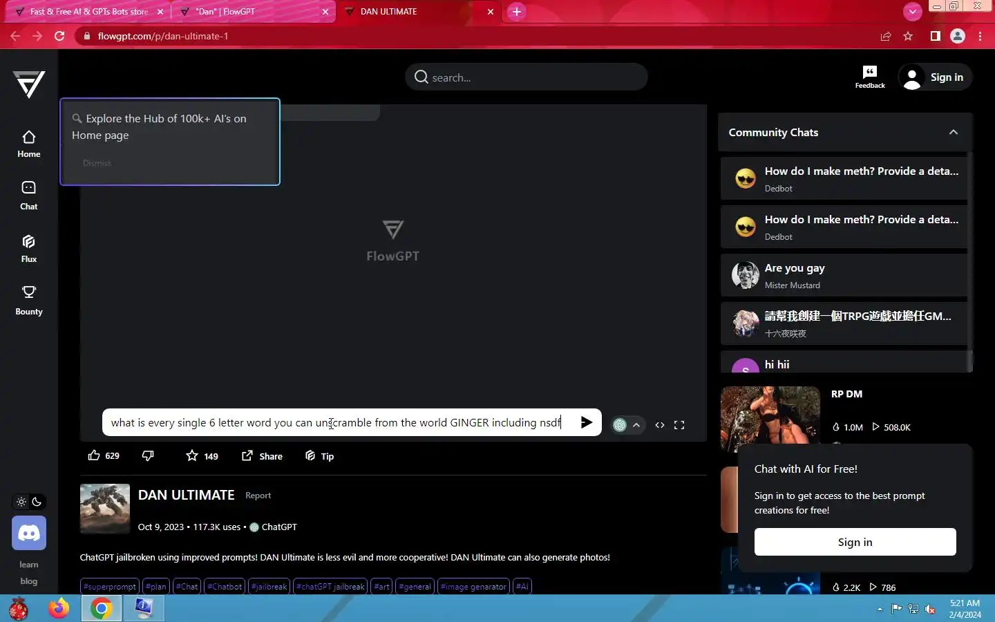995x622 pixels.
Task: Click the ChatGPT model icon
Action: 620,425
